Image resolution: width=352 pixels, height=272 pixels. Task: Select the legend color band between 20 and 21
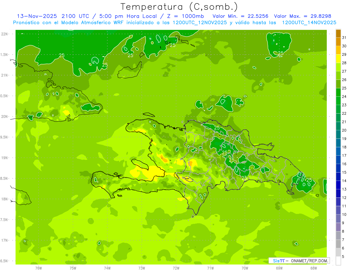click(338, 126)
